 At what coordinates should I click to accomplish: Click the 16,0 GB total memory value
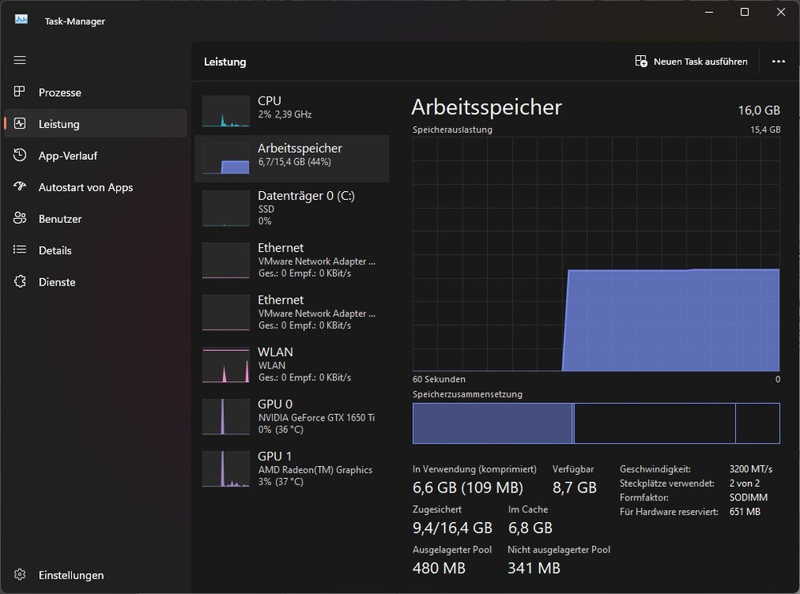point(758,110)
